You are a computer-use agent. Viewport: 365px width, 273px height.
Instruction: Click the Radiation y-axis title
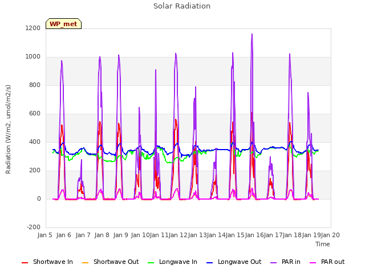coord(8,129)
